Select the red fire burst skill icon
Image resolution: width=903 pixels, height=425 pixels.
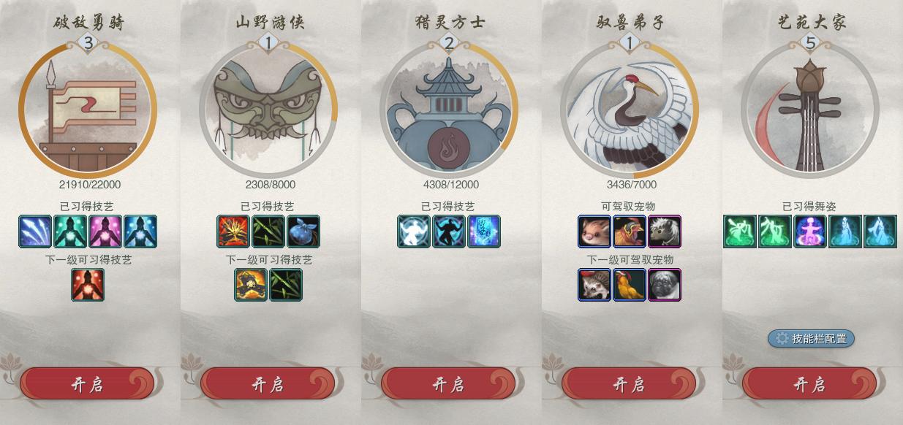point(233,231)
